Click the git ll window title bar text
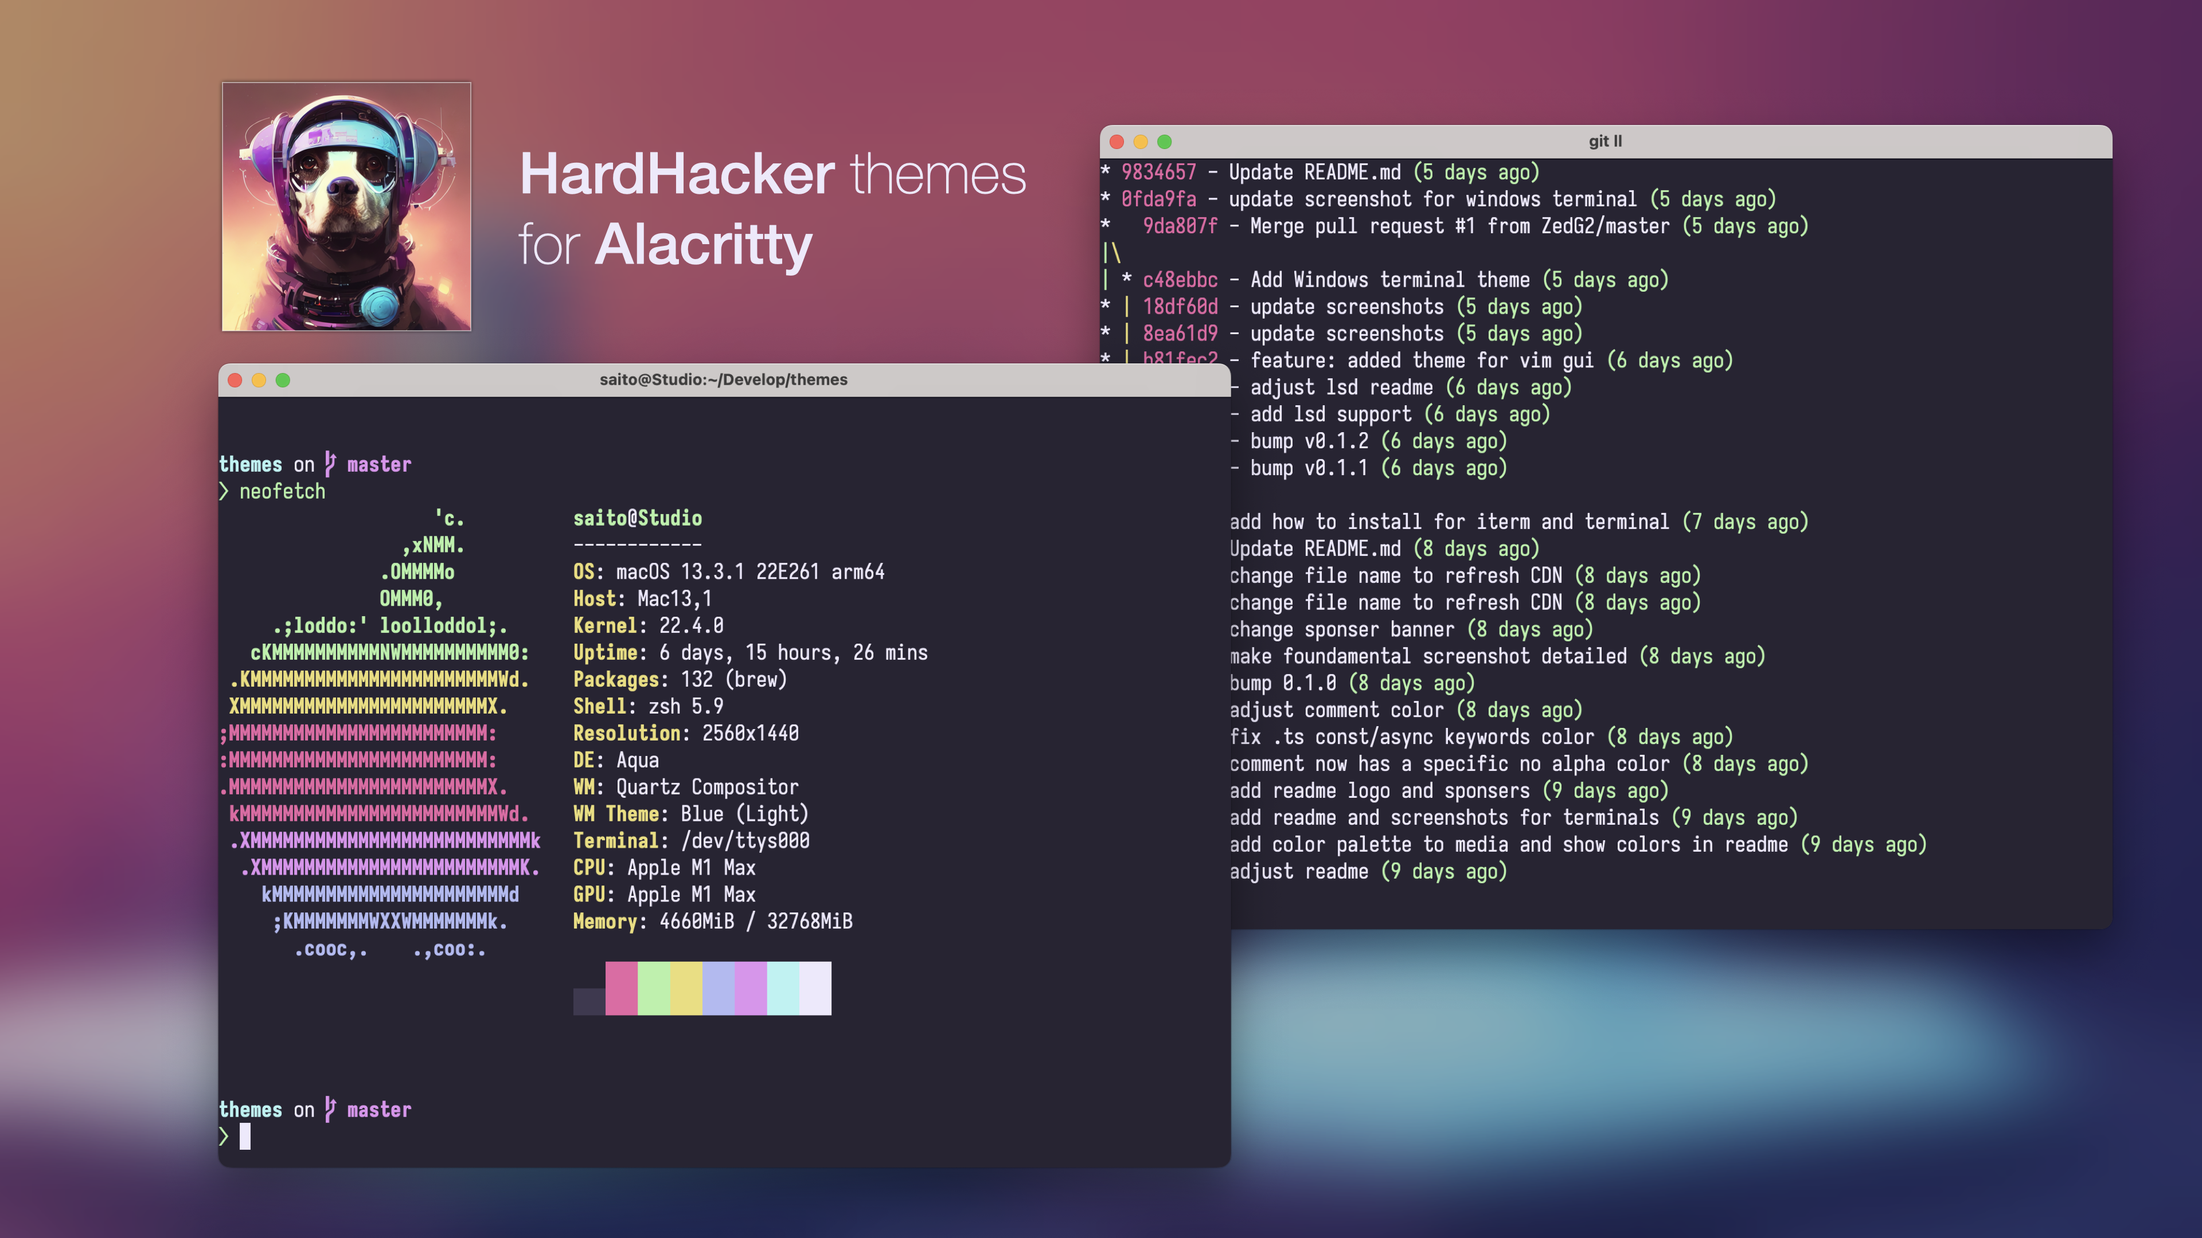The height and width of the screenshot is (1238, 2202). click(x=1604, y=142)
